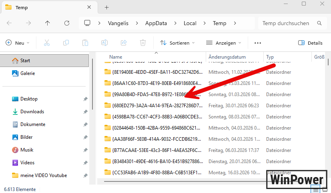
Task: Open Desktop in the navigation pane
Action: [x=29, y=99]
